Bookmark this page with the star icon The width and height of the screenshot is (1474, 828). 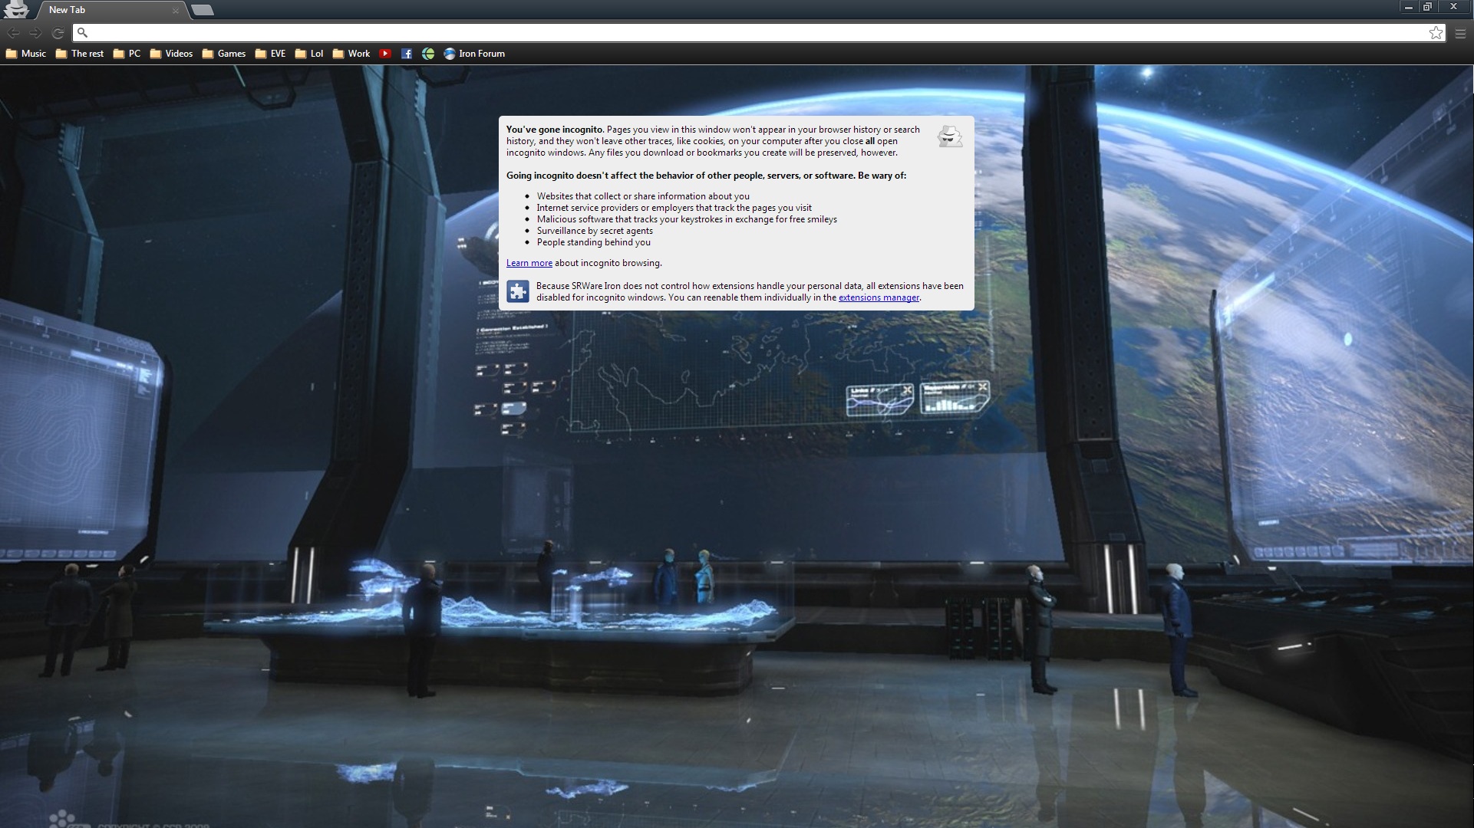coord(1436,32)
